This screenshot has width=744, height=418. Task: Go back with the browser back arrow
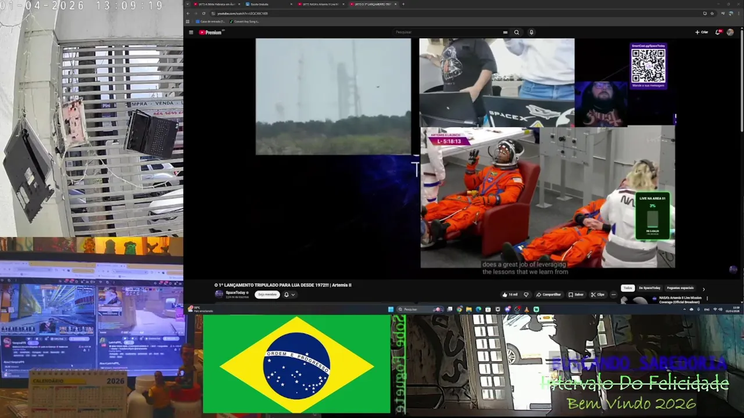188,13
